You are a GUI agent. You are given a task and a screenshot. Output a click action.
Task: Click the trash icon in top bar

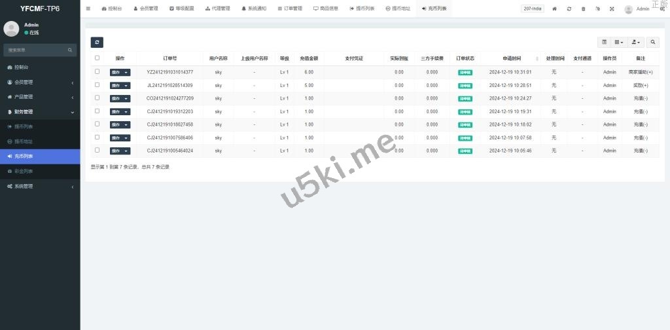coord(584,9)
